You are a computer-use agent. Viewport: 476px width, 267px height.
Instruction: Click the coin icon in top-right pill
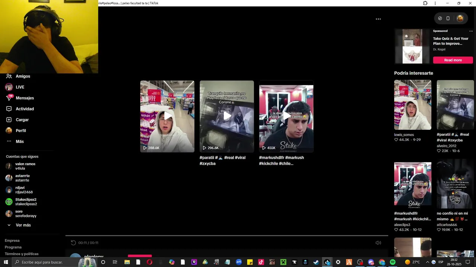pyautogui.click(x=440, y=18)
